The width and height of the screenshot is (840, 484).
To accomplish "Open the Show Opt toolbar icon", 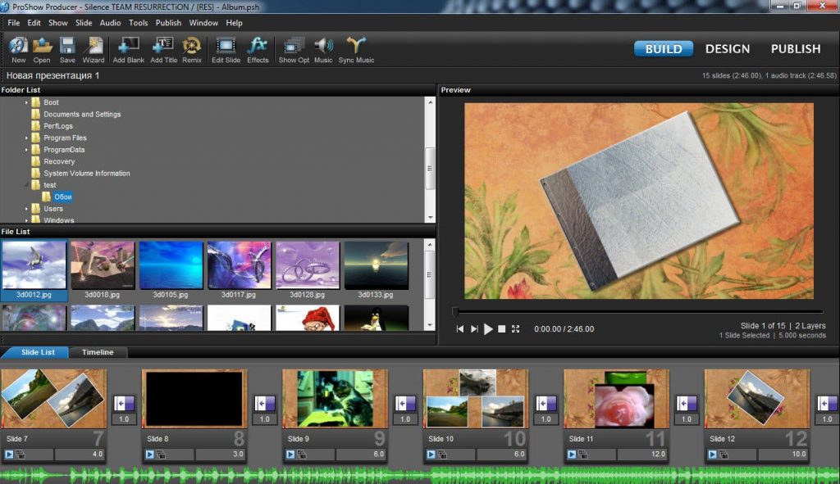I will [x=293, y=46].
